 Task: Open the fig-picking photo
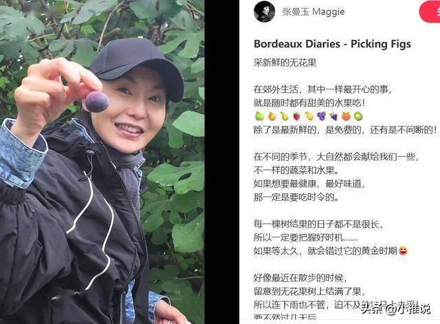pyautogui.click(x=102, y=162)
